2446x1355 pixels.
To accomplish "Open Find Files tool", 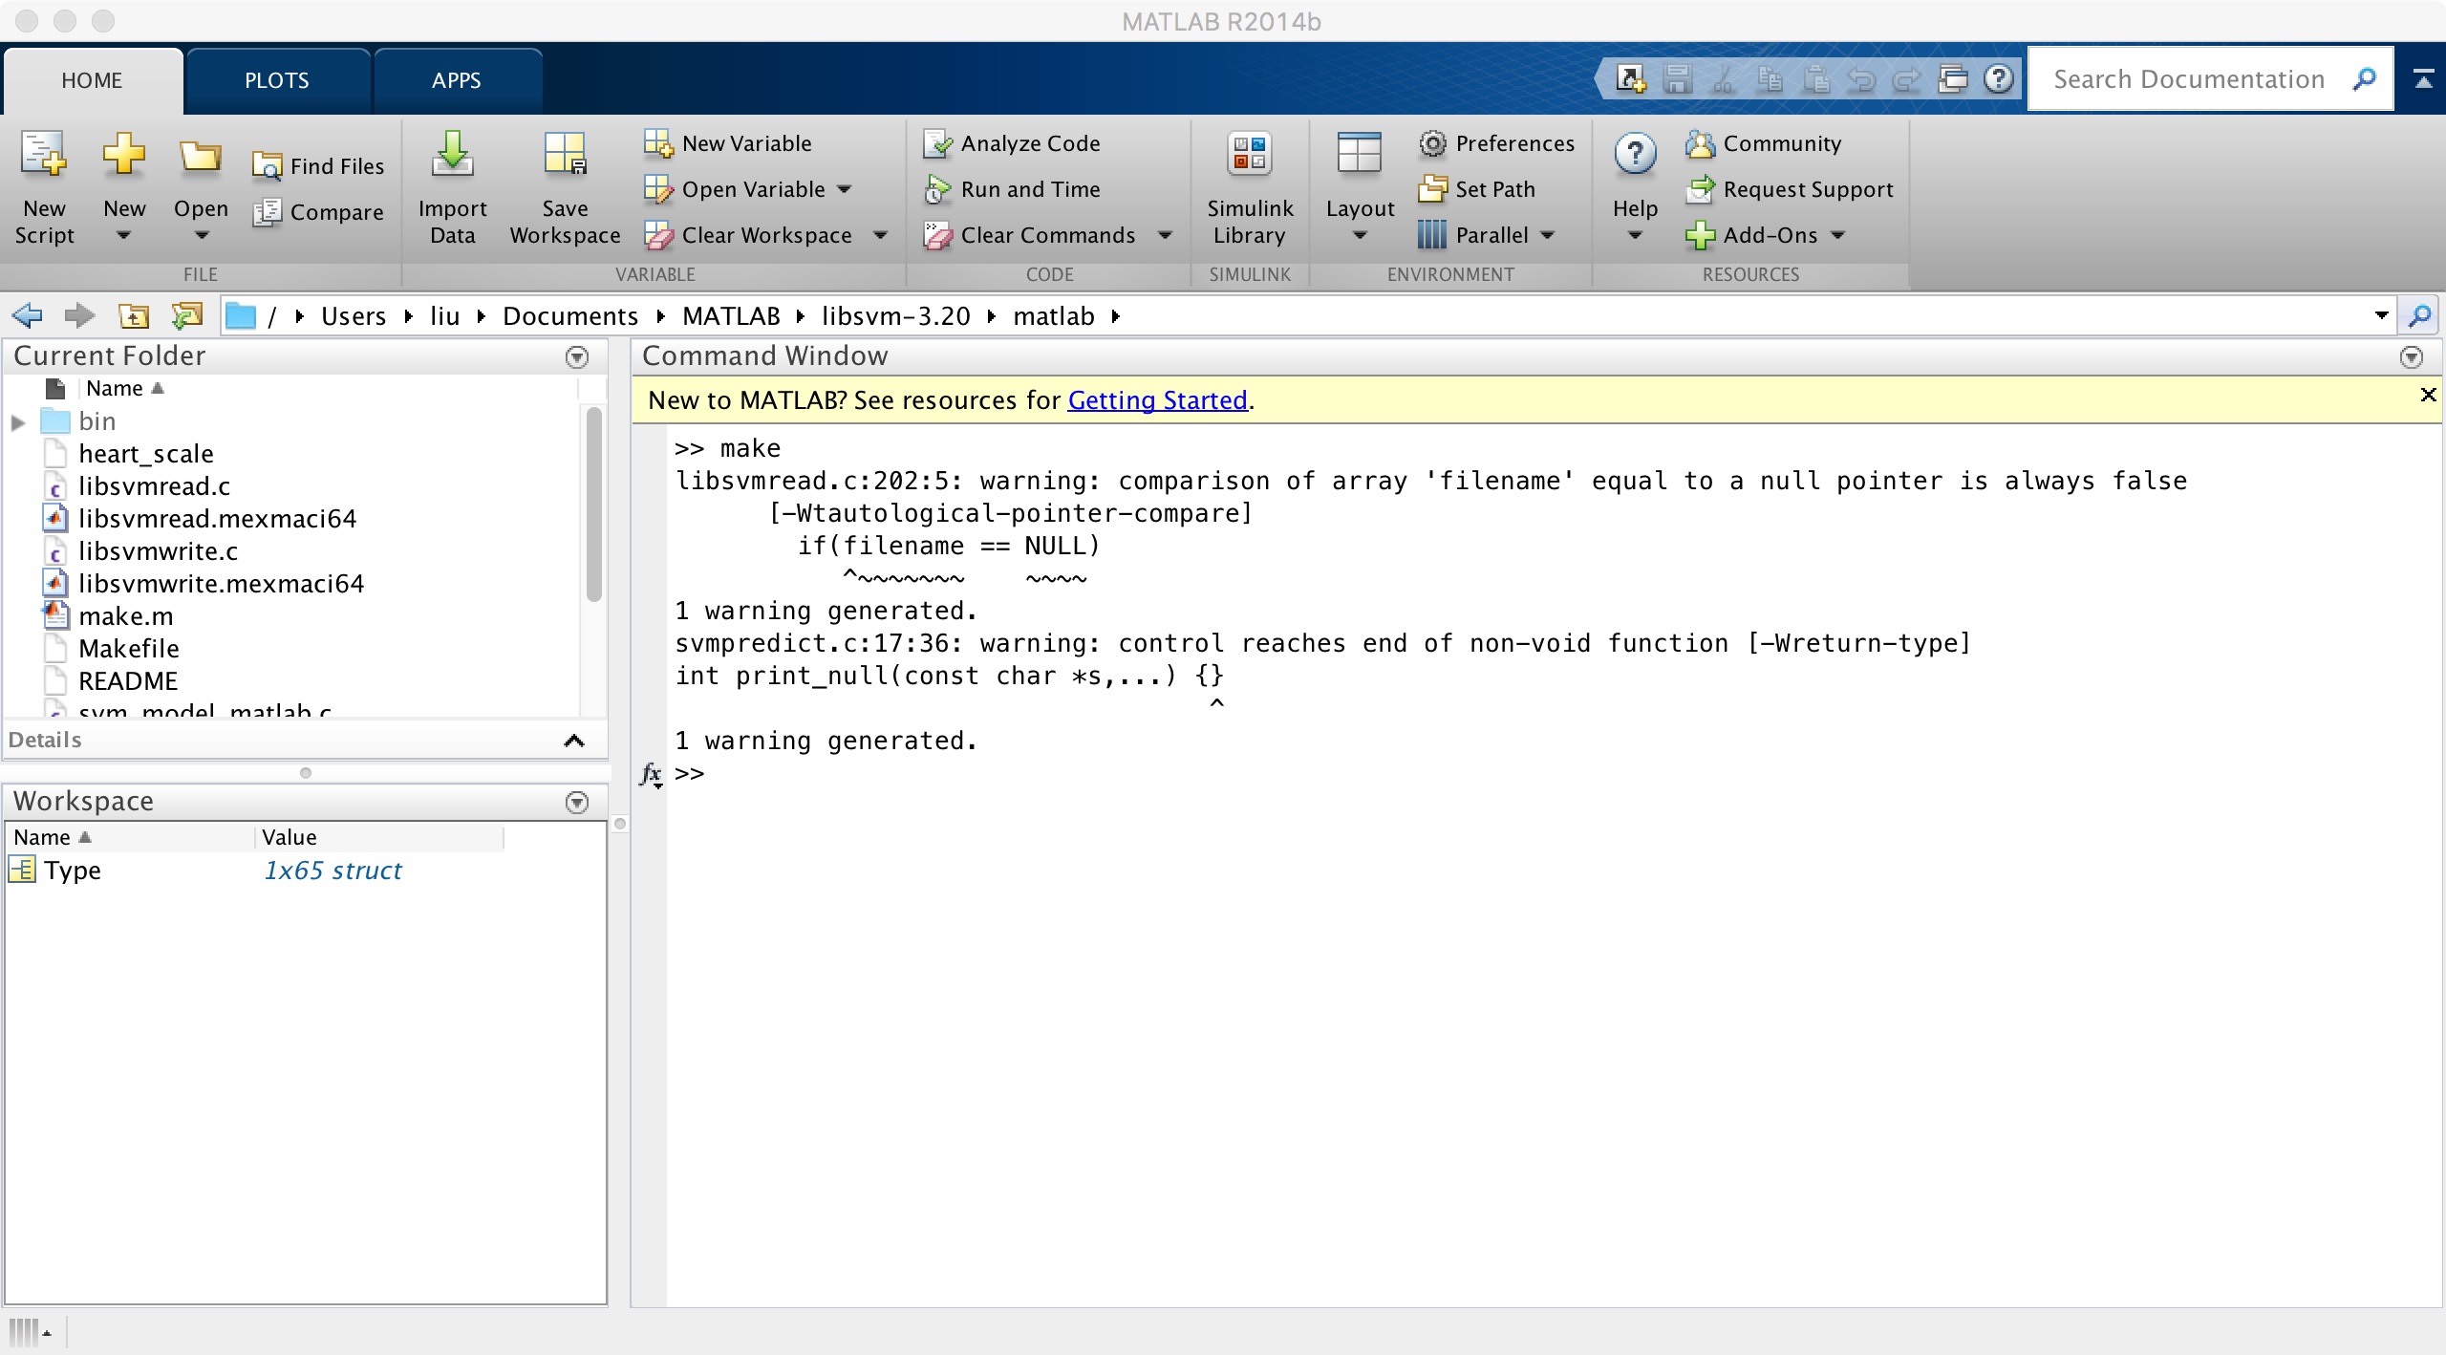I will pos(318,166).
